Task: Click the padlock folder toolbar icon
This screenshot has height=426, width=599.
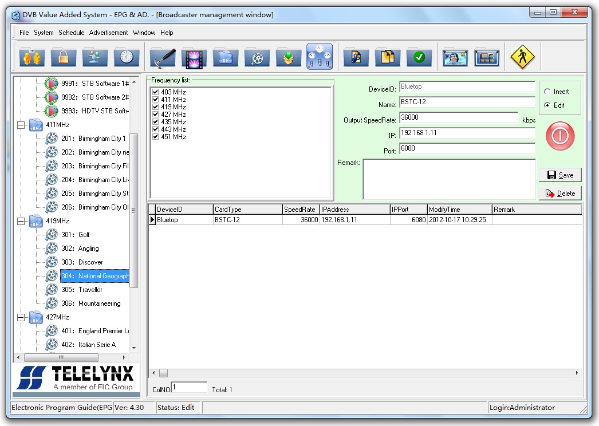Action: (x=64, y=57)
